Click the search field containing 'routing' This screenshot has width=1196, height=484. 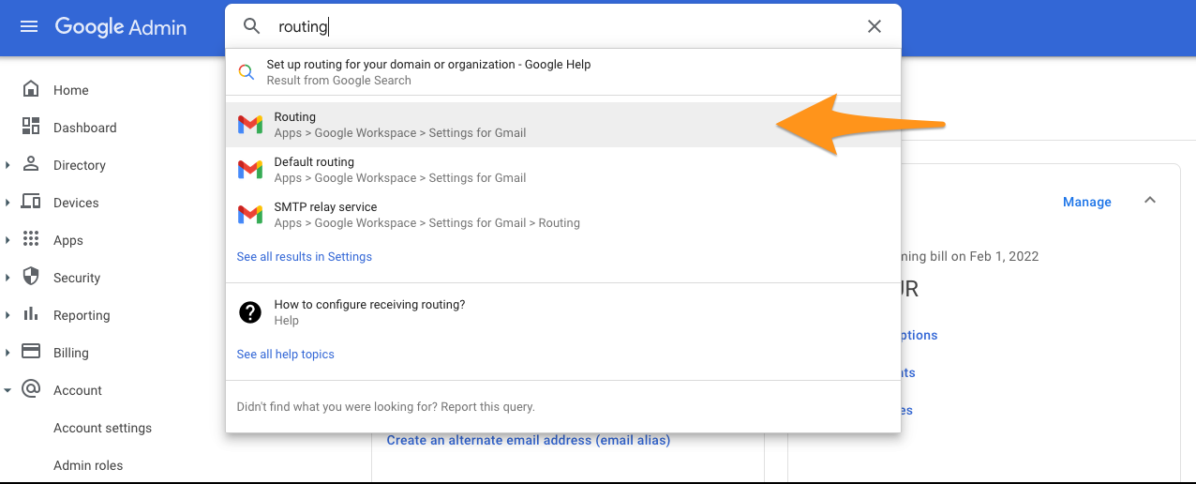pyautogui.click(x=563, y=26)
